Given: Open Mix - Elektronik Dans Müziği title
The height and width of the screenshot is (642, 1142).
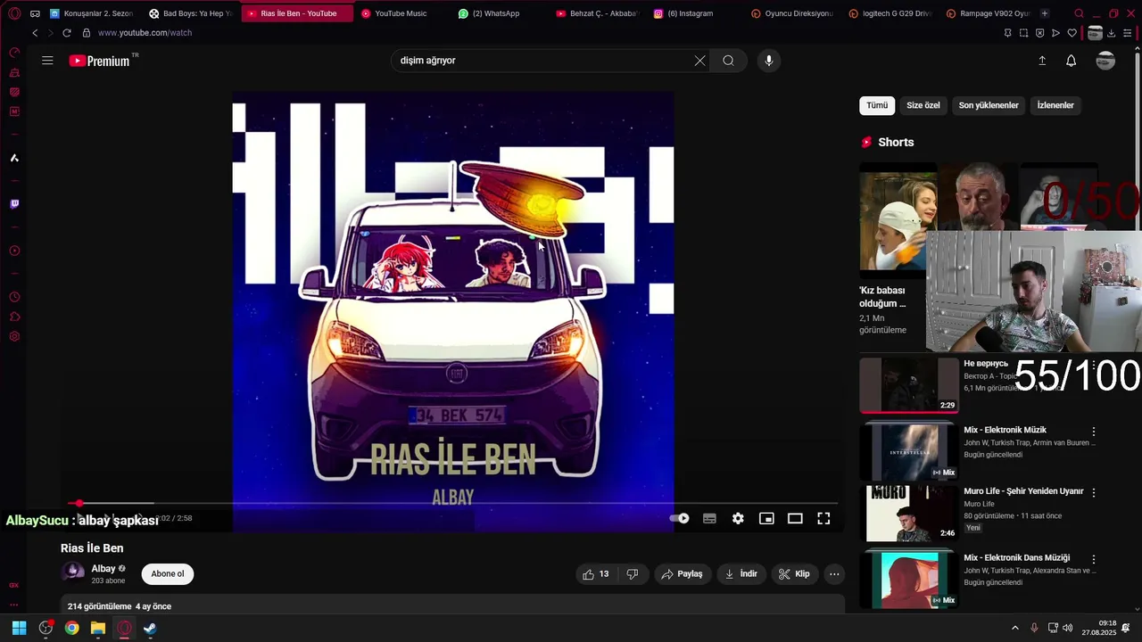Looking at the screenshot, I should 1016,557.
